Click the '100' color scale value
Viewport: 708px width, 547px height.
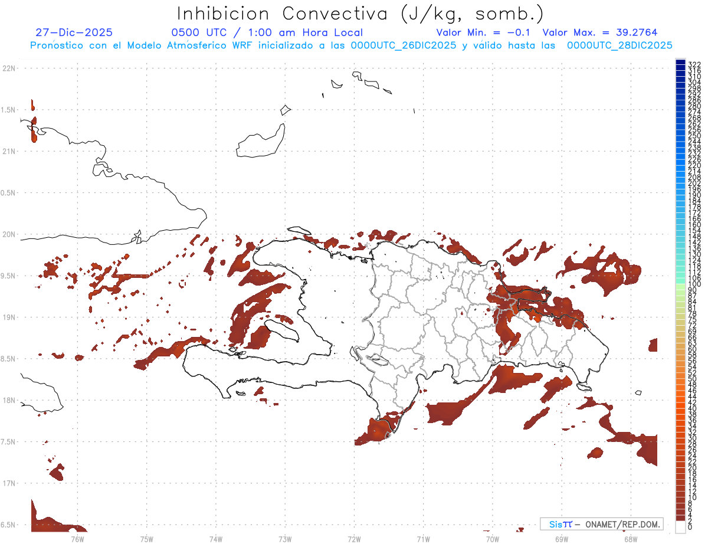coord(694,285)
